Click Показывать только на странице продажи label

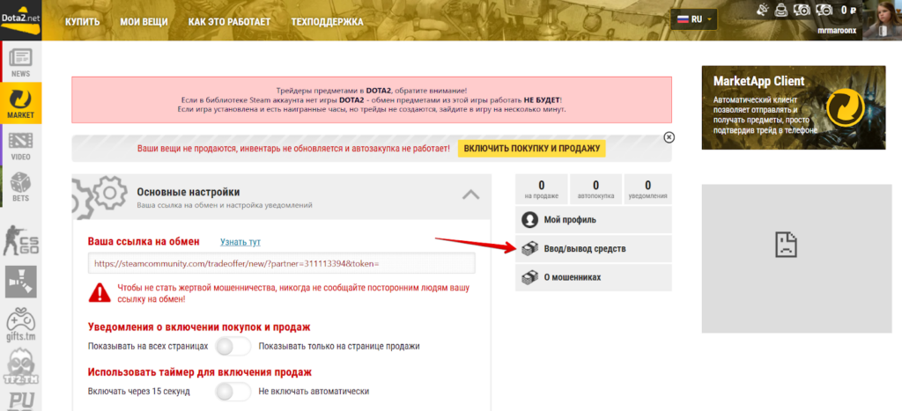click(x=339, y=347)
